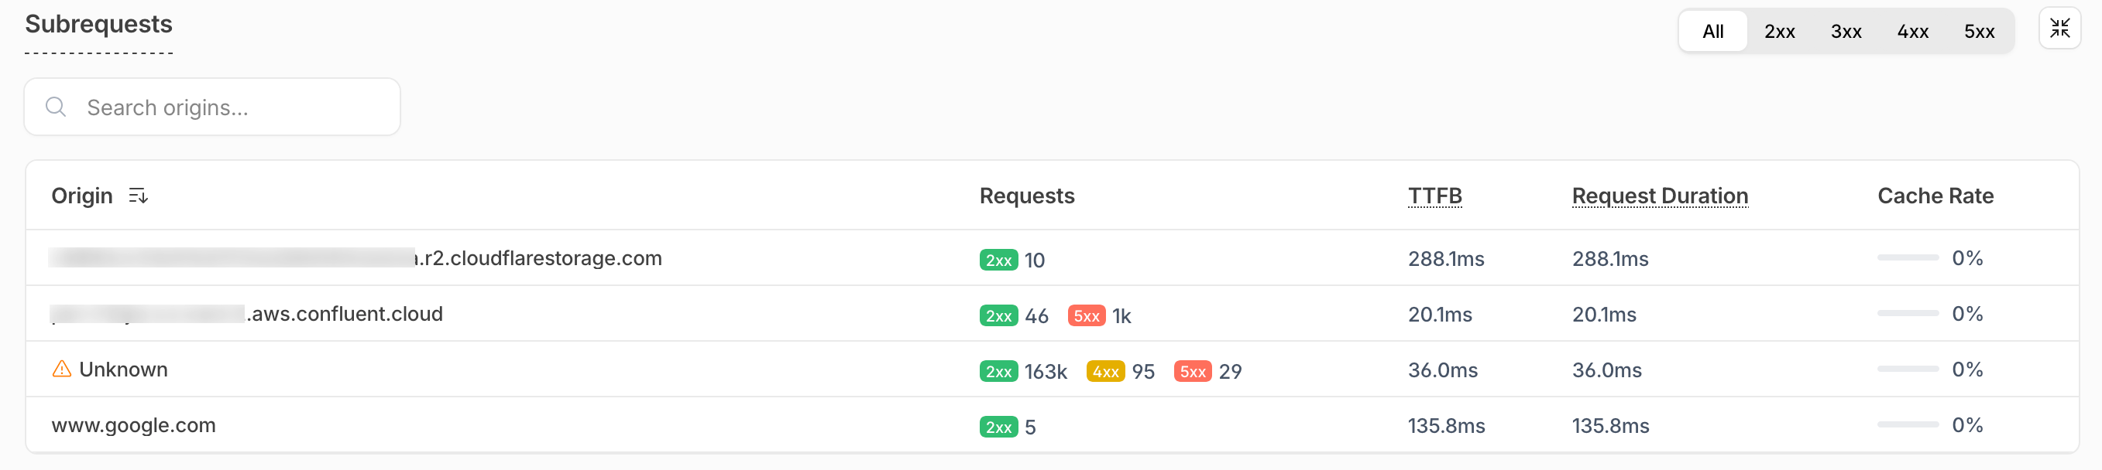Show only 5xx subrequests

[x=1979, y=31]
